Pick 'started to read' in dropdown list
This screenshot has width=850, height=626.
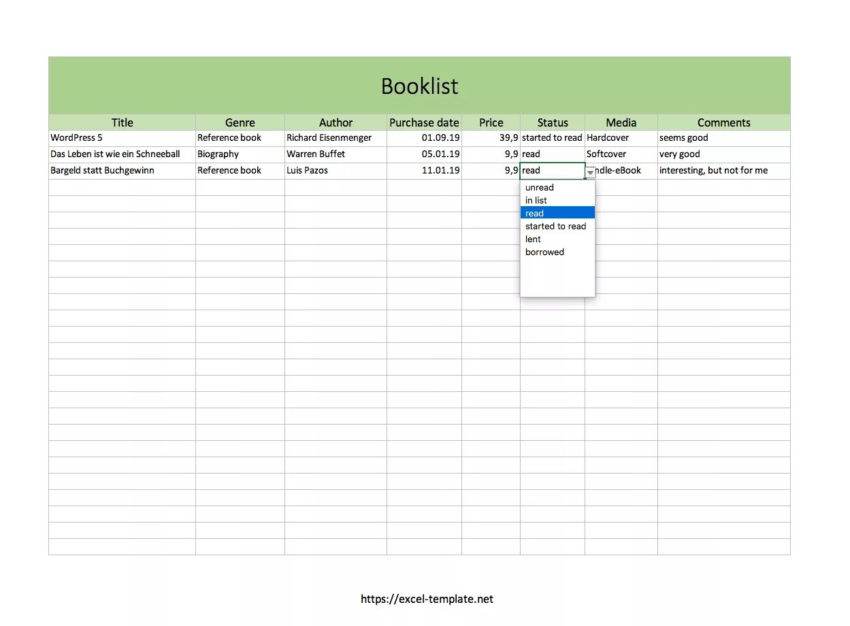pos(557,226)
